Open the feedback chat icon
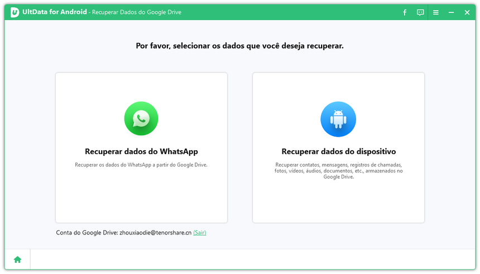The width and height of the screenshot is (480, 274). 420,12
